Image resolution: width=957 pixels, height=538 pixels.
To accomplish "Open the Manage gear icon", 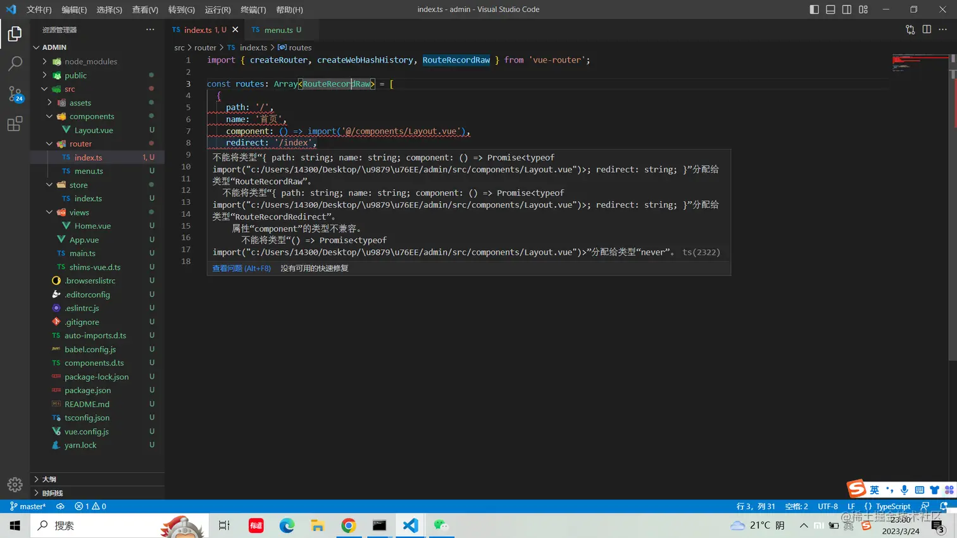I will [15, 484].
